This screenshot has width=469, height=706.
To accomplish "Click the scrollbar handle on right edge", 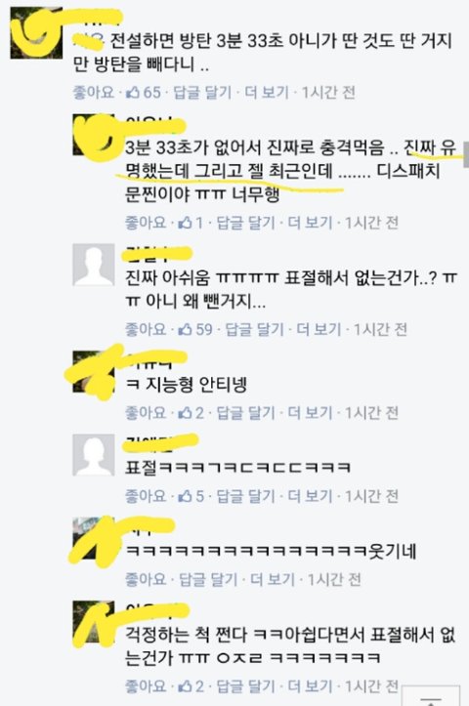I will point(467,154).
